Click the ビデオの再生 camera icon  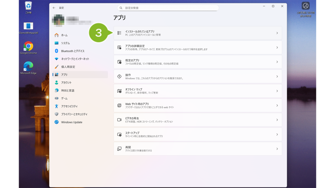point(119,120)
